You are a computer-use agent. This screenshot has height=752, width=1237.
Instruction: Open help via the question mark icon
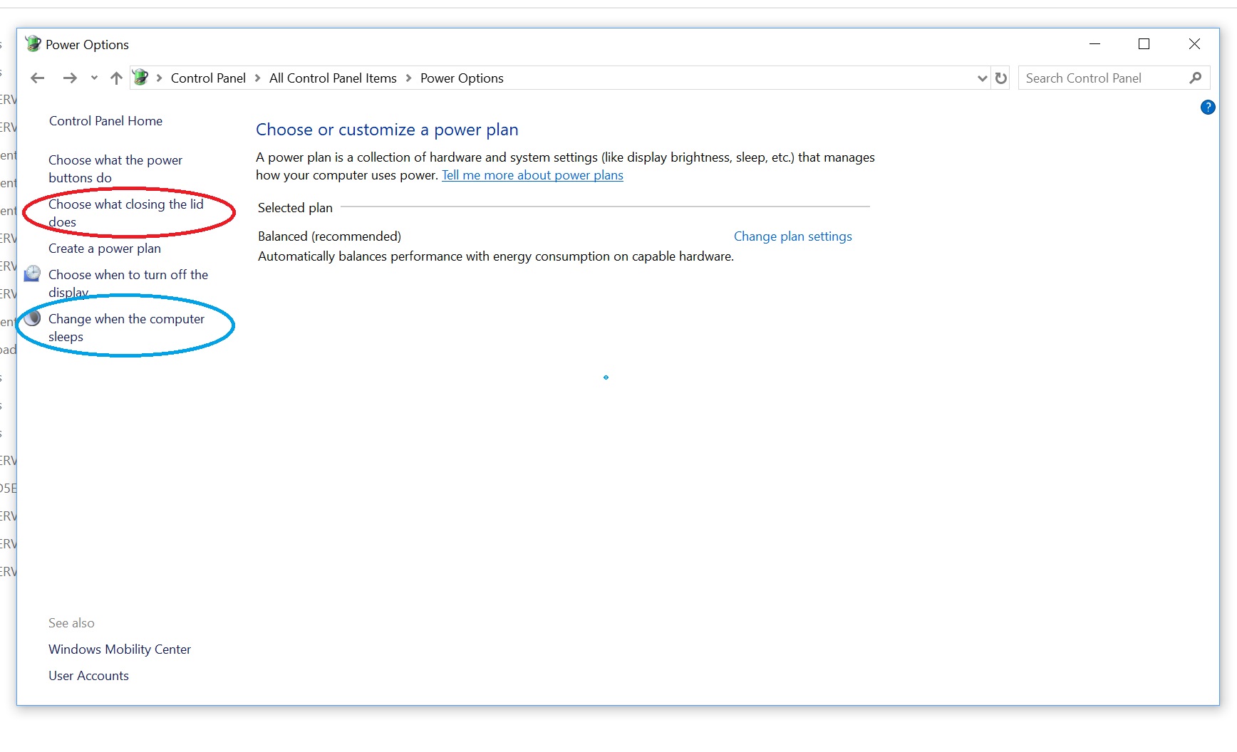(x=1208, y=108)
